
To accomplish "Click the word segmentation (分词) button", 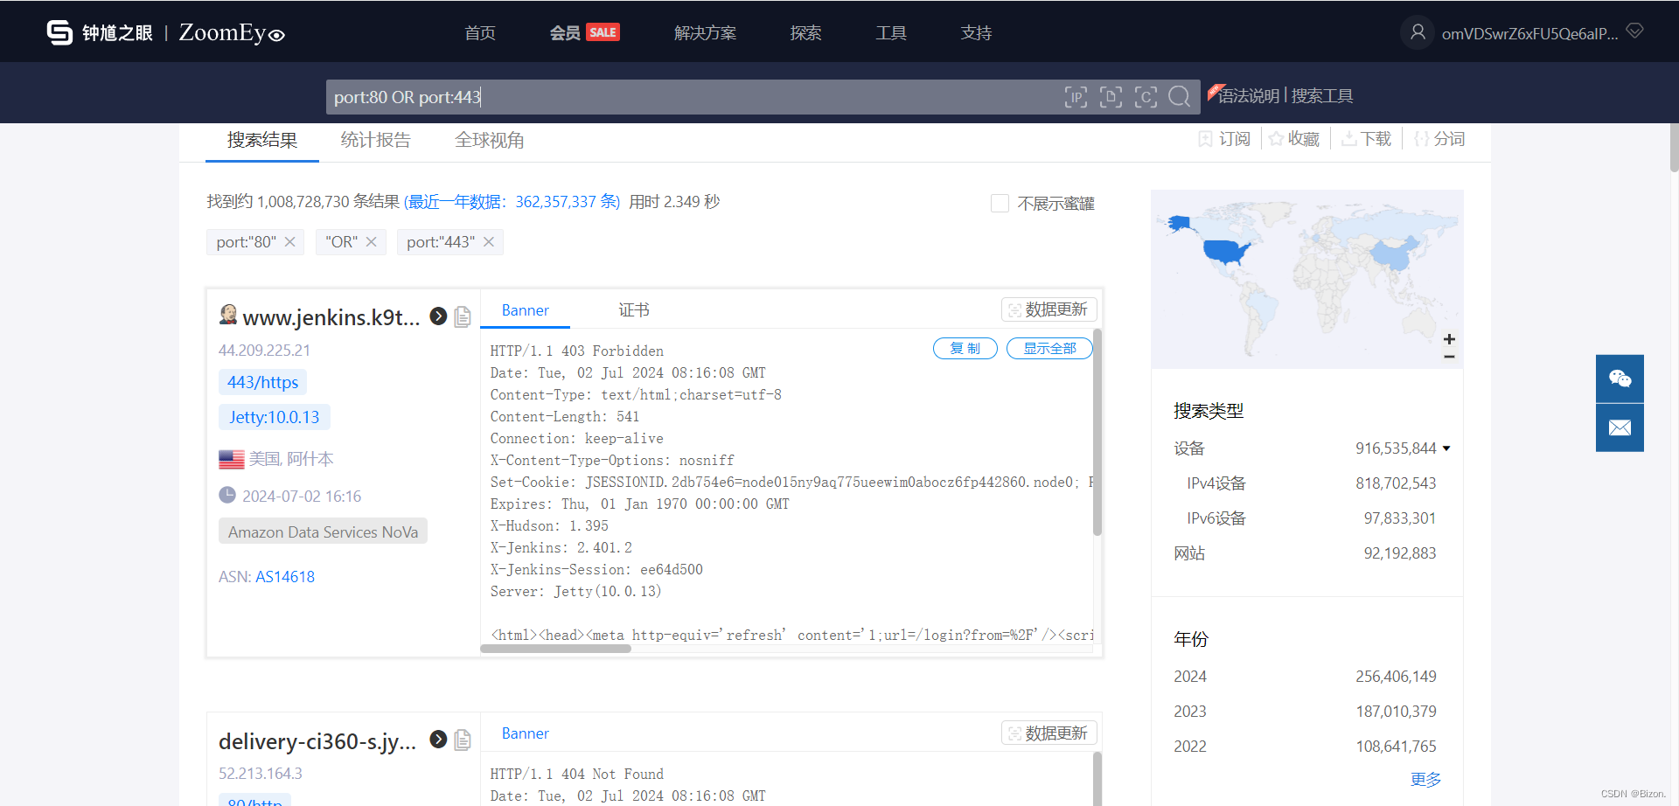I will pyautogui.click(x=1439, y=139).
